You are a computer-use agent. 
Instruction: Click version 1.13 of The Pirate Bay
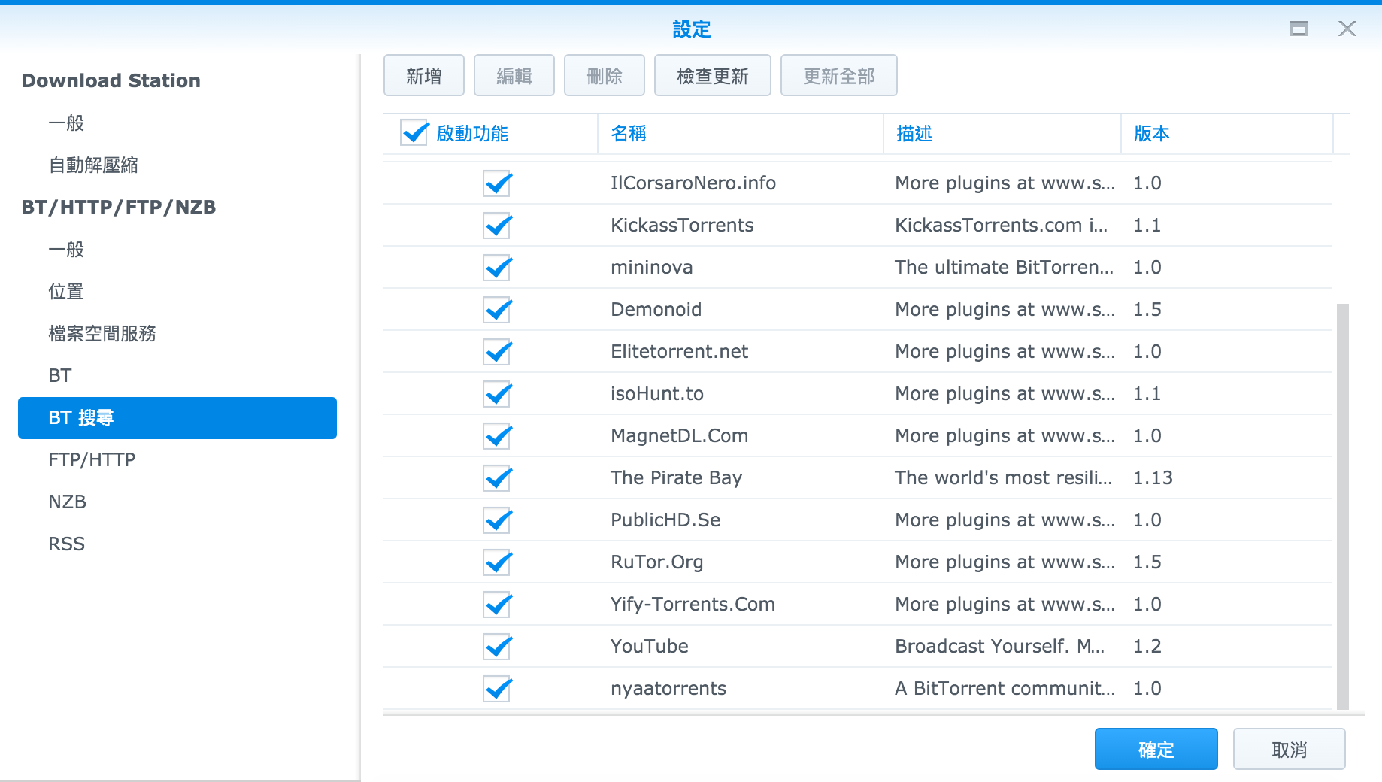(x=1153, y=478)
